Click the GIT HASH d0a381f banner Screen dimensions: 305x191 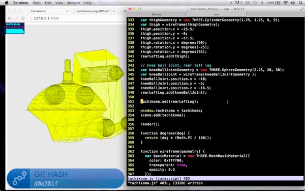click(x=66, y=179)
